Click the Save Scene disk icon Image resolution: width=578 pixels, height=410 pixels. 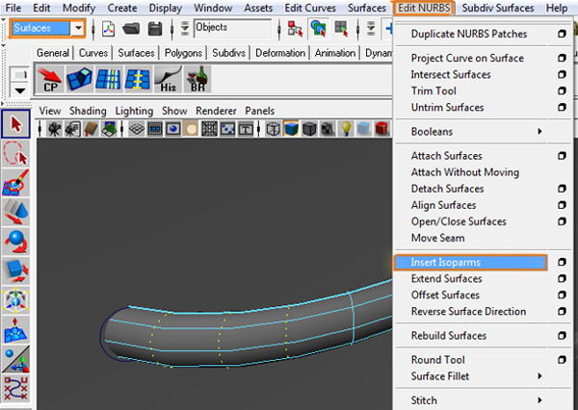[155, 28]
